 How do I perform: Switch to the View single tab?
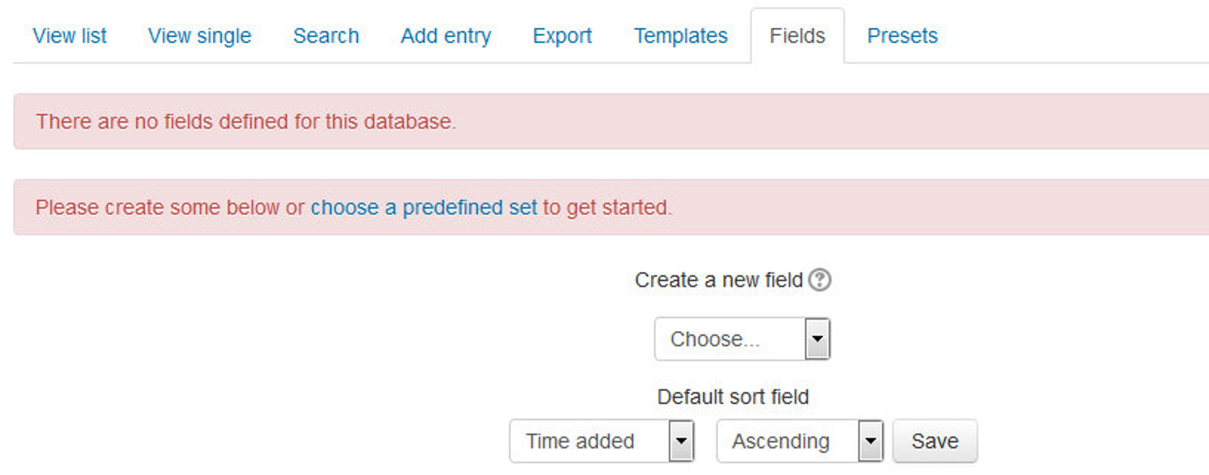(198, 36)
